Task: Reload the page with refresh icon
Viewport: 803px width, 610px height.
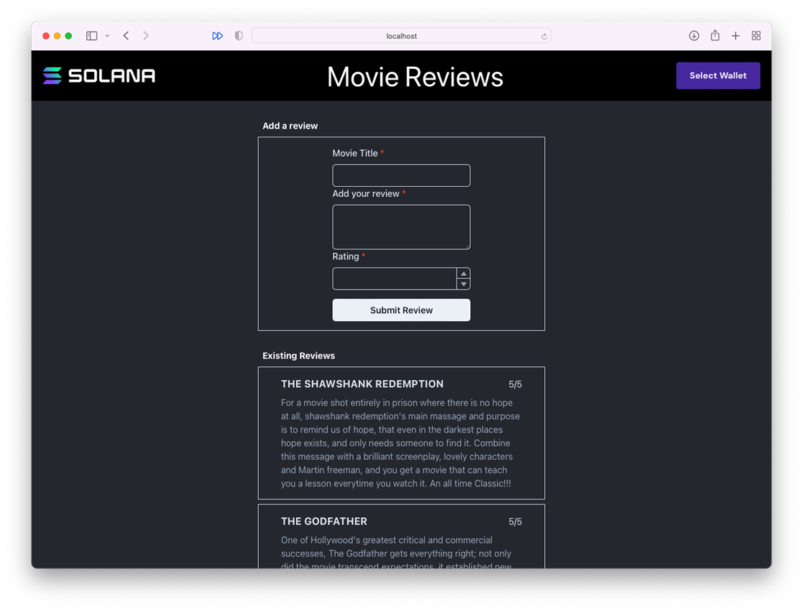Action: (544, 36)
